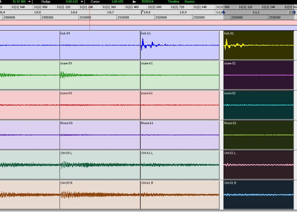Image resolution: width=297 pixels, height=212 pixels.
Task: Click samples ruler position 2930000
Action: 237,18
